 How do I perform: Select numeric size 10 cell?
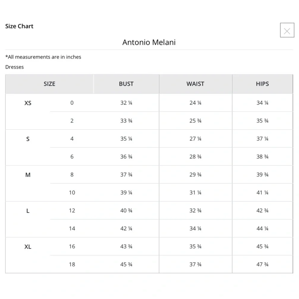coord(72,193)
